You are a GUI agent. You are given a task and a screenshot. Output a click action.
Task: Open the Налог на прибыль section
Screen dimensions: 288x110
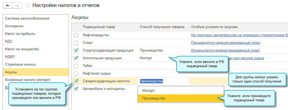coord(20,34)
